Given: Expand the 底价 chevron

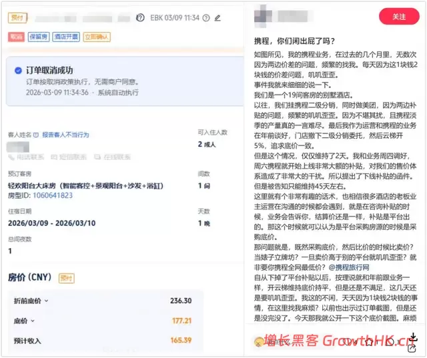Looking at the screenshot, I should point(33,321).
